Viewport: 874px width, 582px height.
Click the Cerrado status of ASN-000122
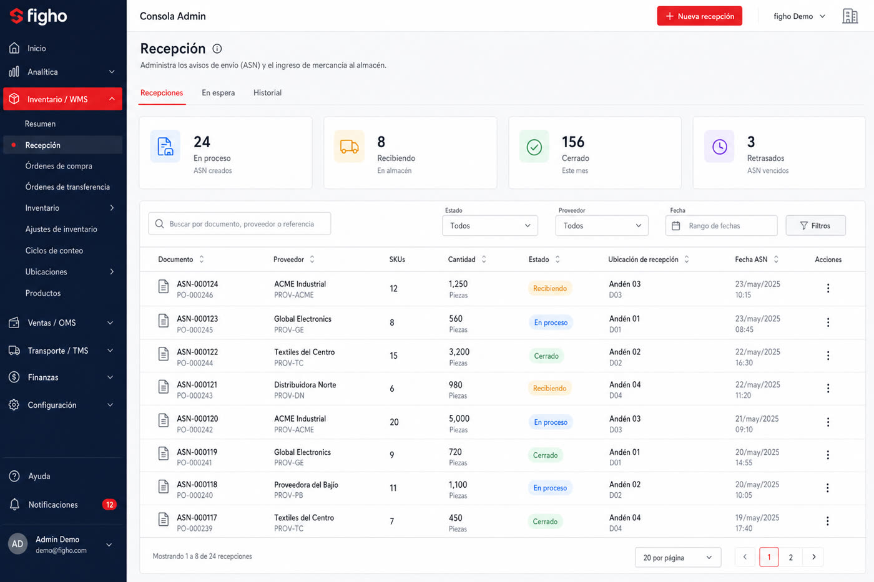coord(546,356)
